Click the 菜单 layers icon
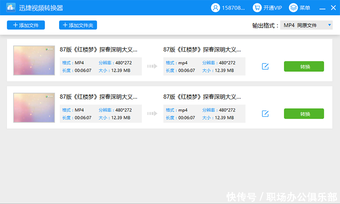 (293, 8)
